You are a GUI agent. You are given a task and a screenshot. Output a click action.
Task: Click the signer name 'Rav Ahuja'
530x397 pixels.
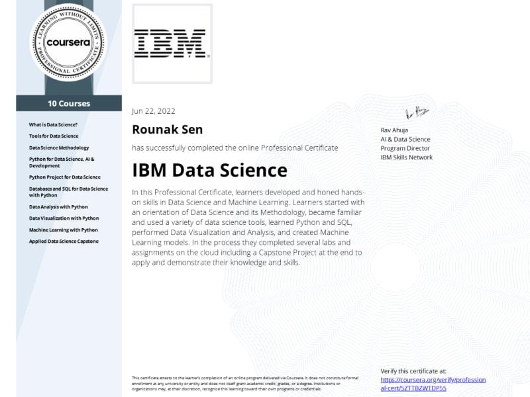pyautogui.click(x=394, y=130)
